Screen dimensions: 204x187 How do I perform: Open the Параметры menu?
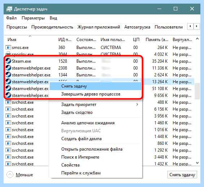click(x=33, y=18)
